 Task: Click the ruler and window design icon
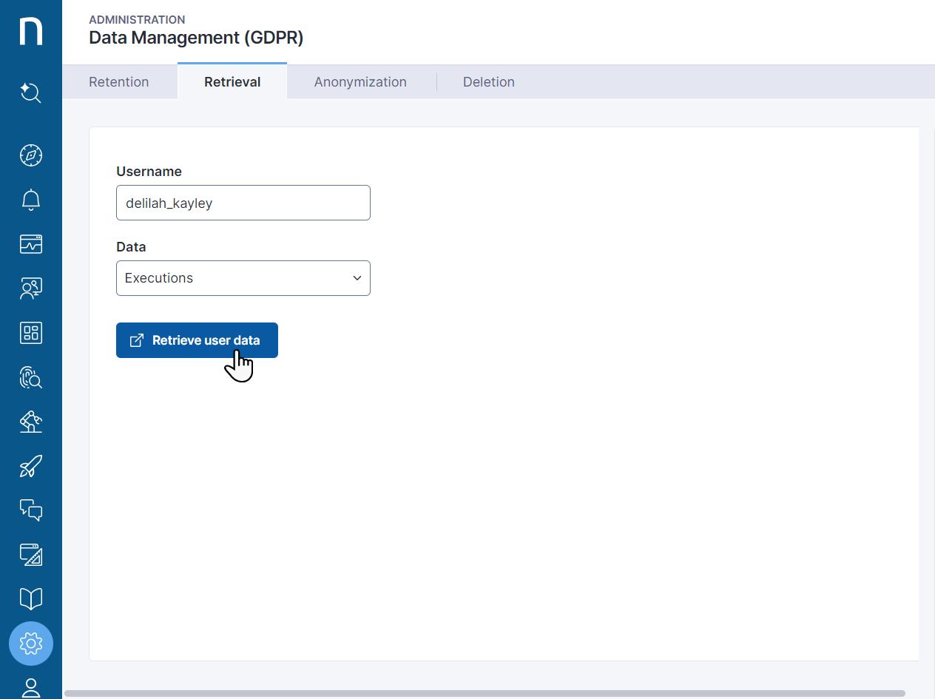(31, 555)
